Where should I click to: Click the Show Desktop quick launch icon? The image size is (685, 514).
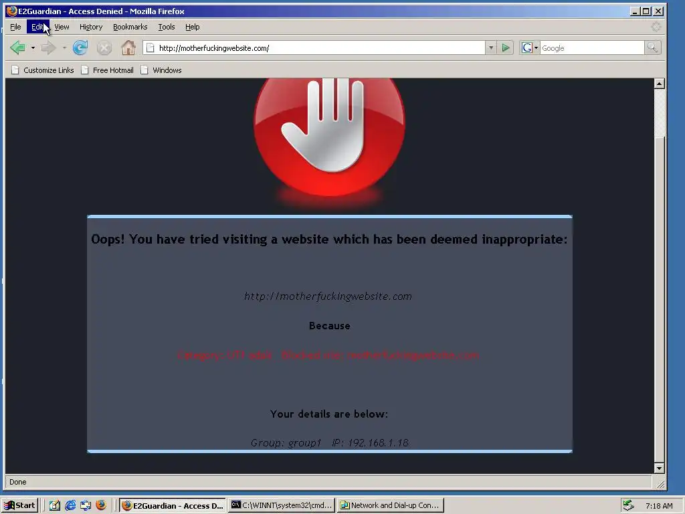point(55,505)
